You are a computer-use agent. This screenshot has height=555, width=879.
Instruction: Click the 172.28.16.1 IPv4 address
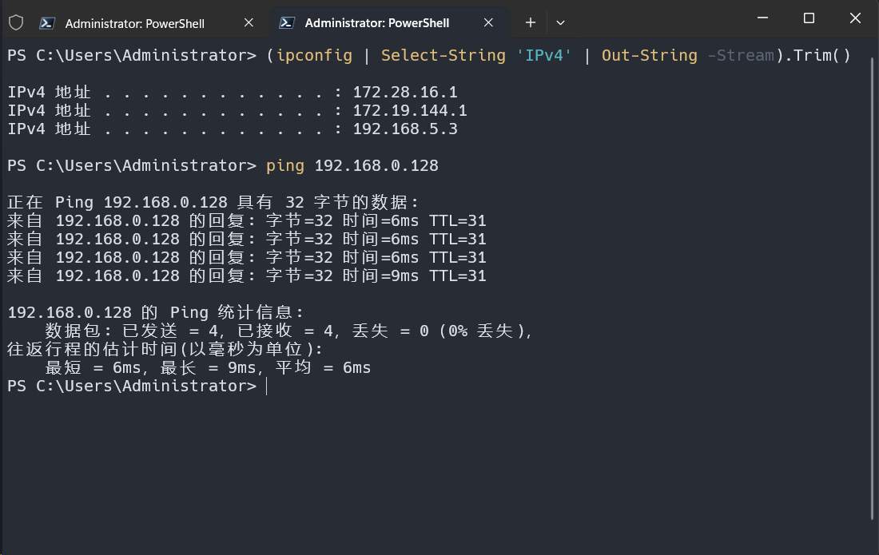tap(405, 93)
